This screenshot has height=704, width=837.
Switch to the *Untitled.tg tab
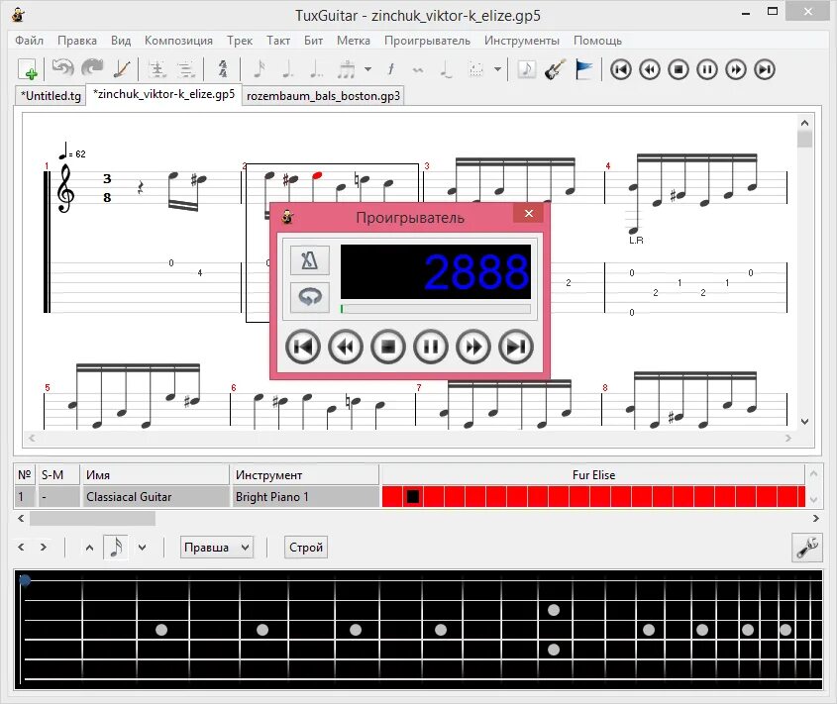click(x=51, y=96)
